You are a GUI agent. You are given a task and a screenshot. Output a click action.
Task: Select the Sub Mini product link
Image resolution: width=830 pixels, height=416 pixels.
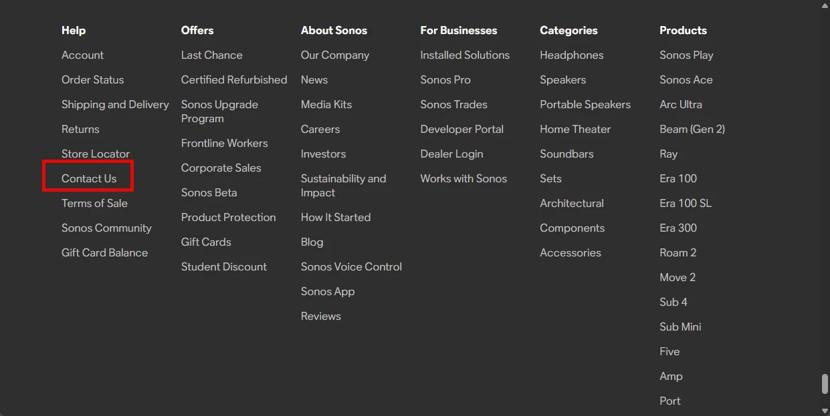click(680, 327)
